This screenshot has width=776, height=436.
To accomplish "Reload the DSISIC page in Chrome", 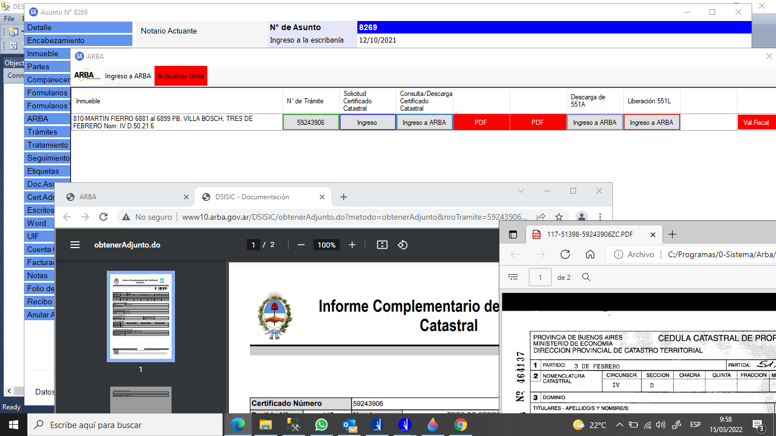I will 103,217.
